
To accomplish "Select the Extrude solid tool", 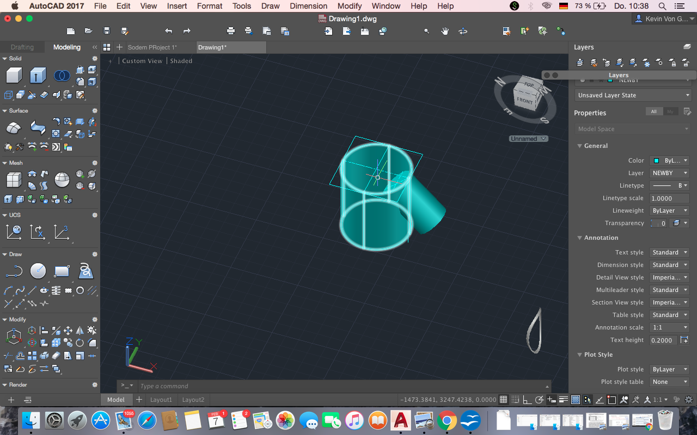I will pos(38,76).
